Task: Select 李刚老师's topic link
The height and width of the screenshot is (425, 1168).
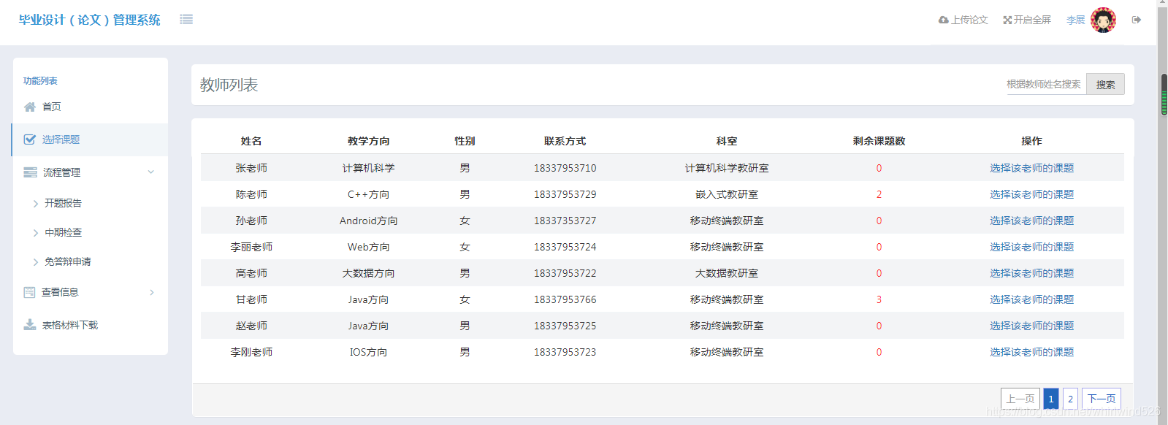Action: click(x=1031, y=352)
